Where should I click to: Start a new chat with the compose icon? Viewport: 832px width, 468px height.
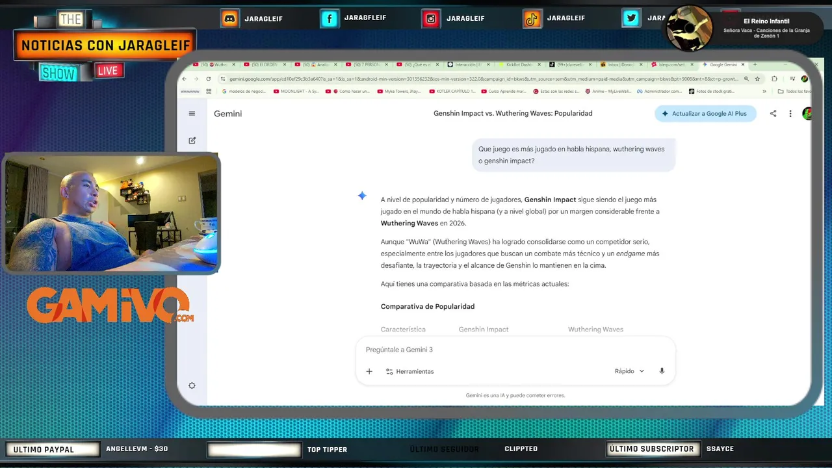[x=192, y=140]
